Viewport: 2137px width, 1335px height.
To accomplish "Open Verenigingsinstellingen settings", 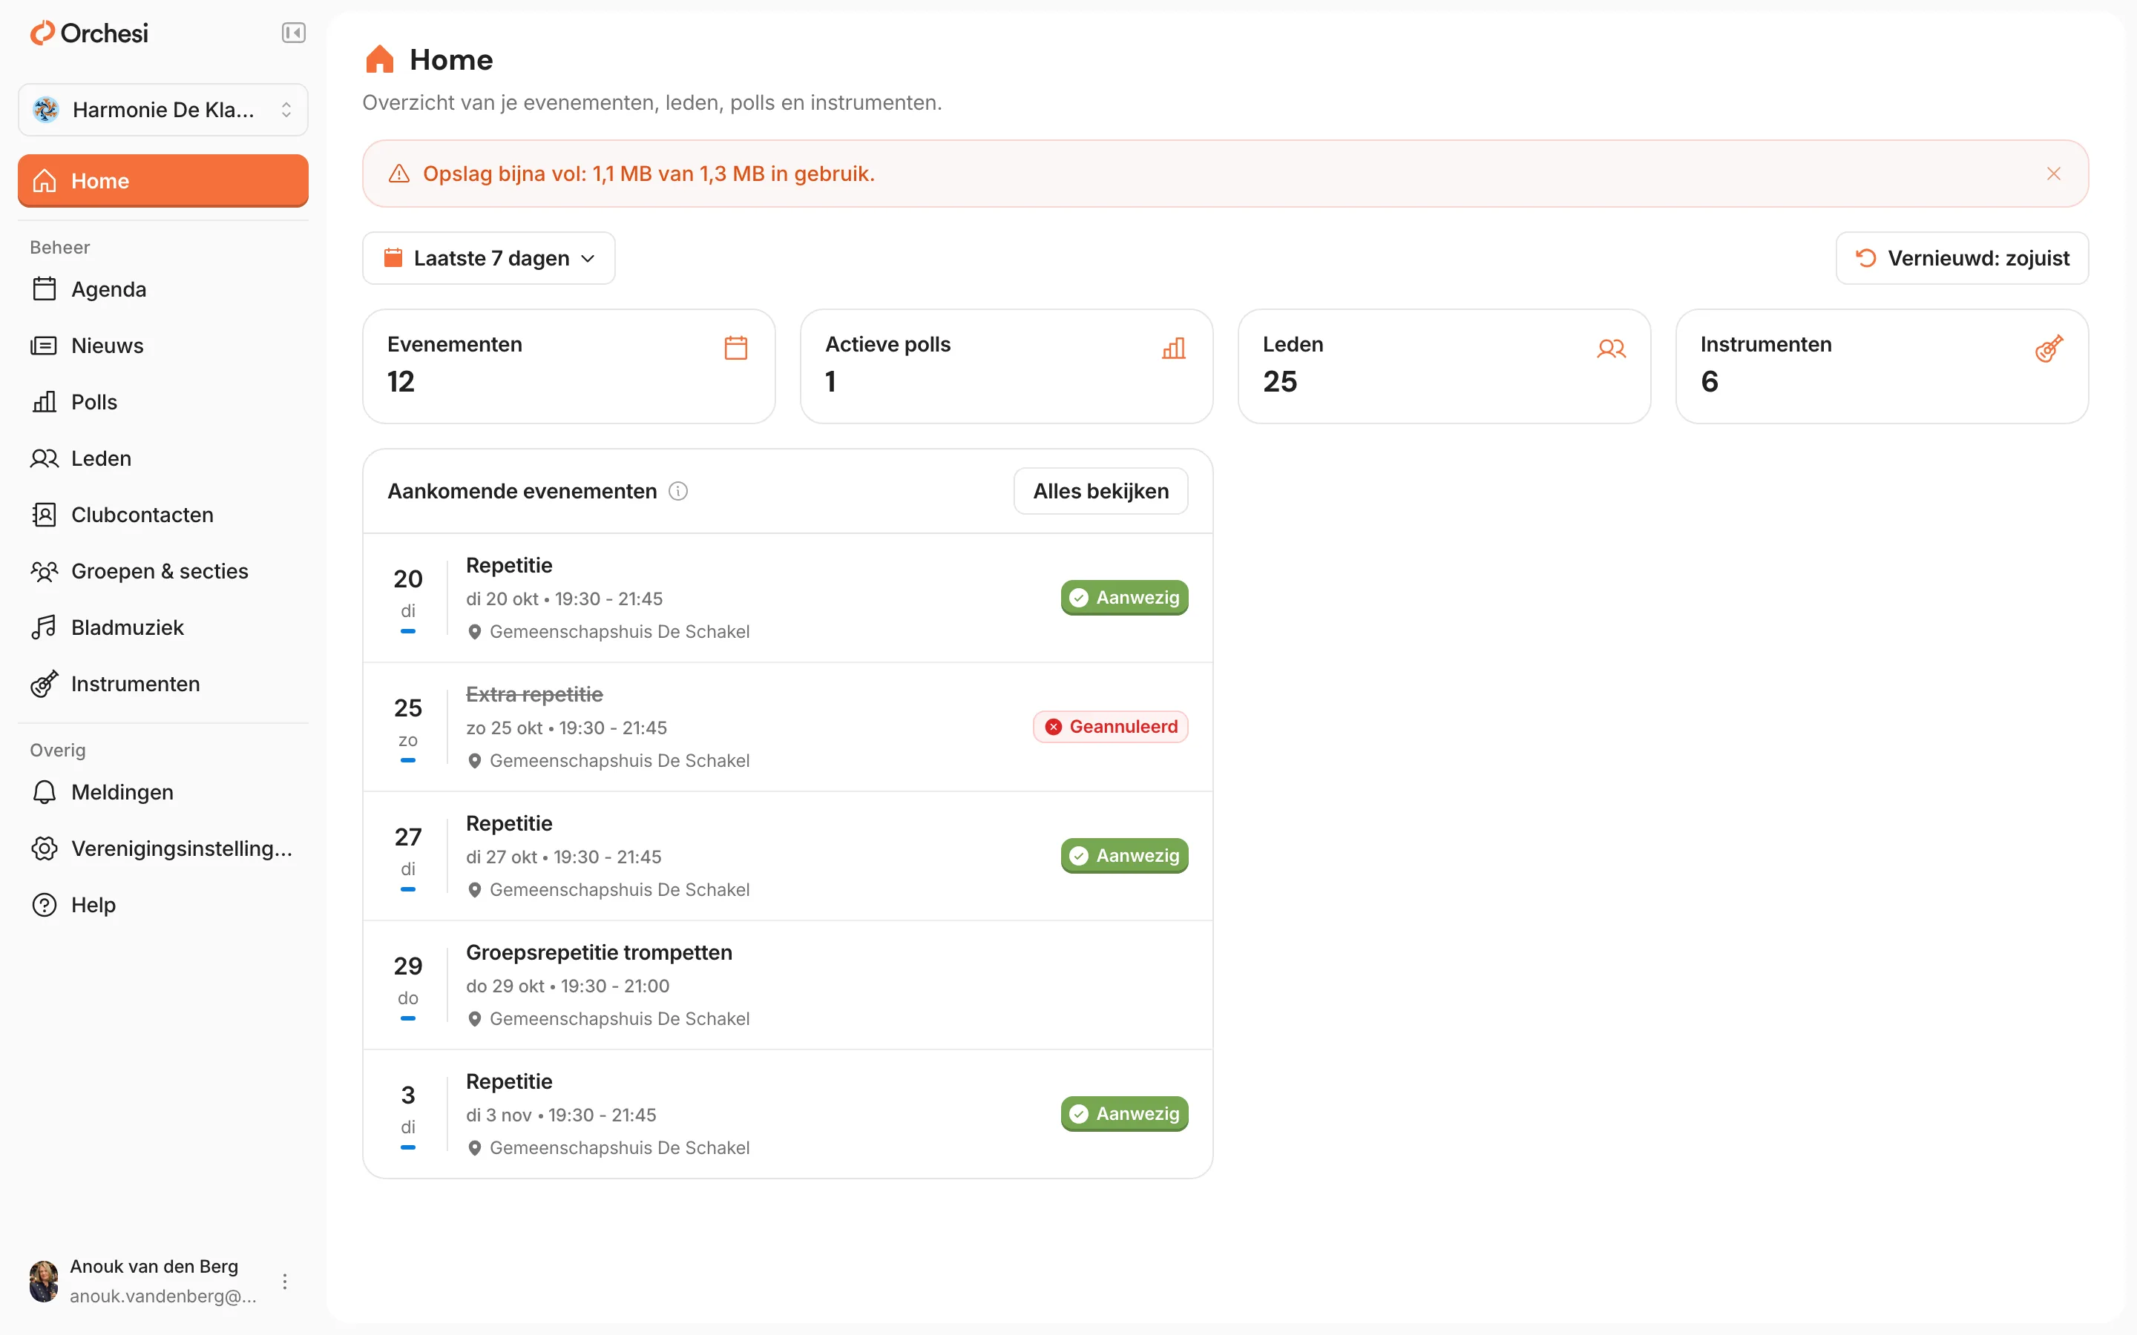I will [x=163, y=848].
